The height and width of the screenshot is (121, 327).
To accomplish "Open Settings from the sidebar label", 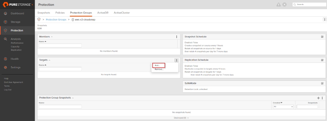I will click(x=16, y=68).
